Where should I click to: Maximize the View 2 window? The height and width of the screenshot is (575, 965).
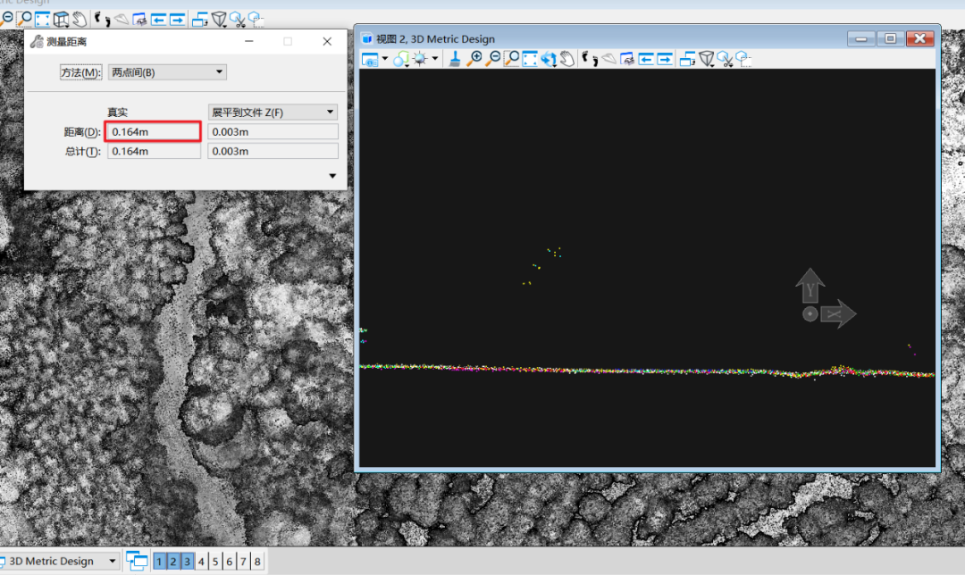(x=890, y=38)
